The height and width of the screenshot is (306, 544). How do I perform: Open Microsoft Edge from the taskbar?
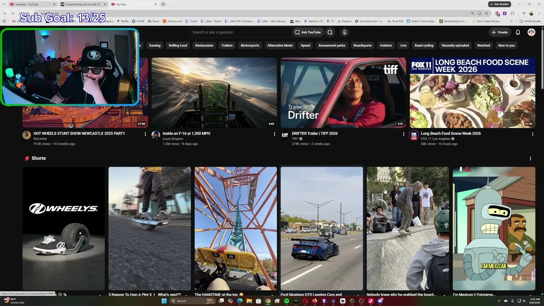[x=240, y=301]
